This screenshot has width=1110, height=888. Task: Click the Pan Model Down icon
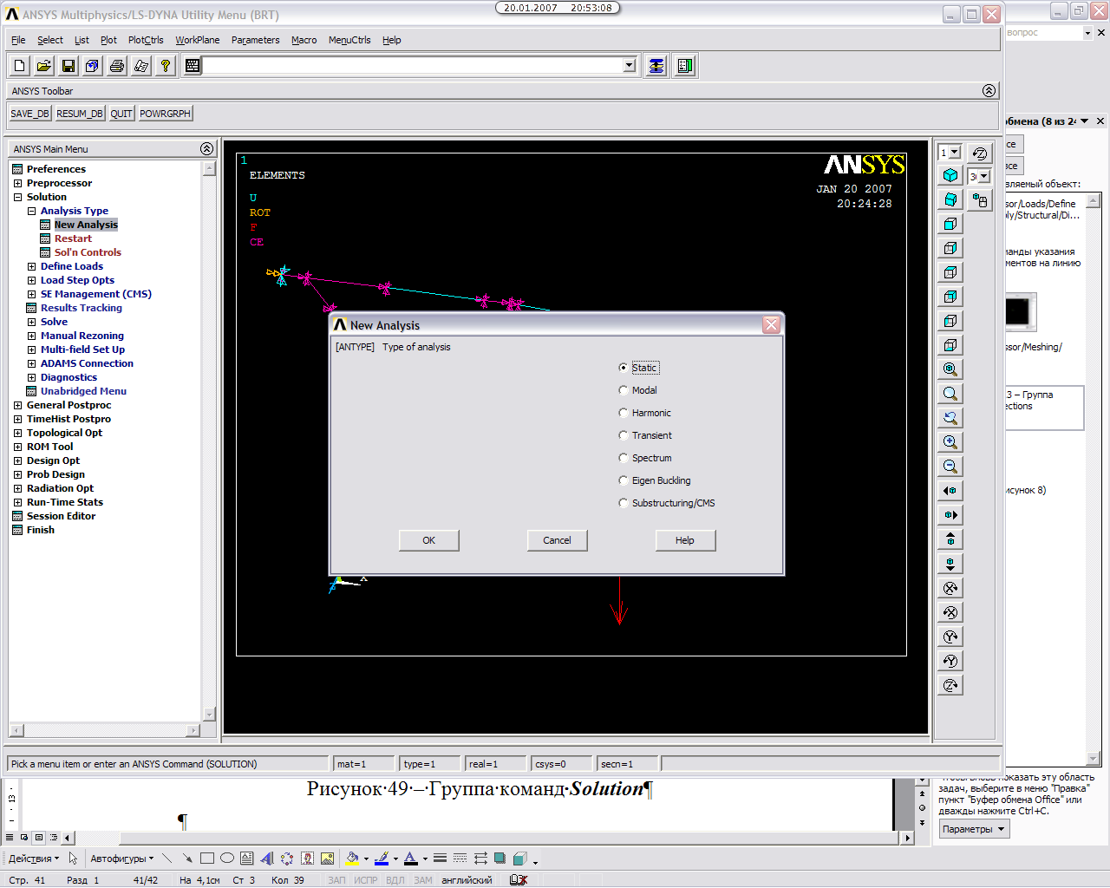click(950, 564)
